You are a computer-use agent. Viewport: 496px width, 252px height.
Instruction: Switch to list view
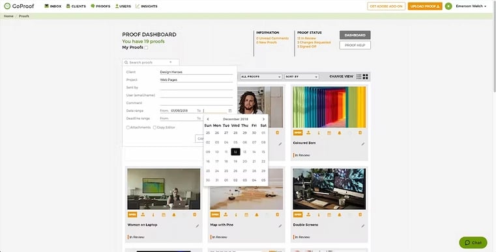tap(358, 77)
